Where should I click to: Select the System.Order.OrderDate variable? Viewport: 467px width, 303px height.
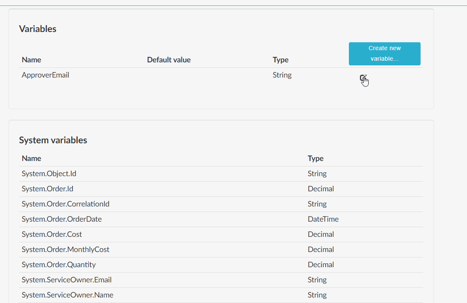point(62,219)
